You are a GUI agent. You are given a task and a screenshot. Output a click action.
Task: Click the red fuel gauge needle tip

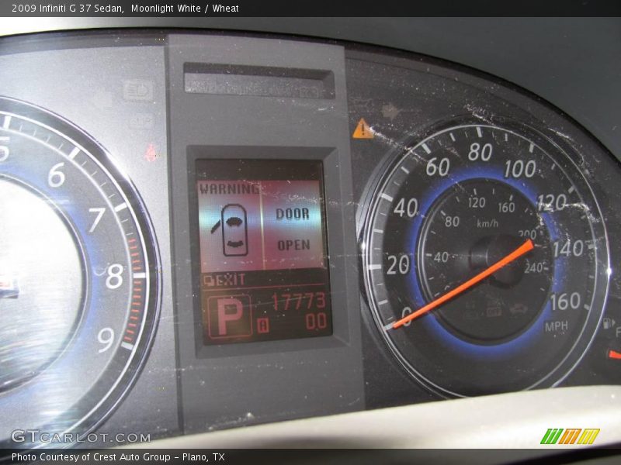pyautogui.click(x=615, y=354)
